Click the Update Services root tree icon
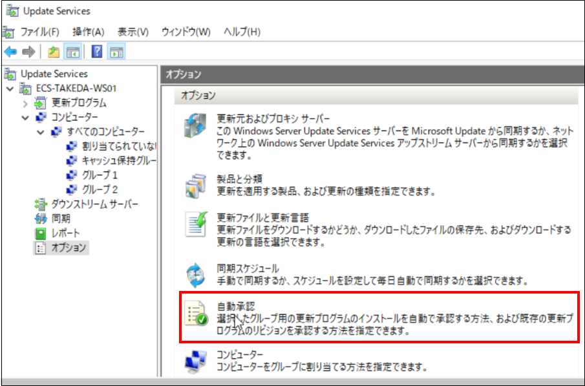 point(10,74)
